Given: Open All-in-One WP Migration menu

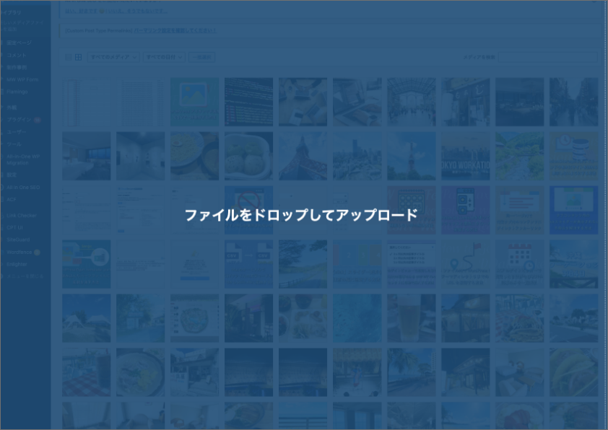Looking at the screenshot, I should tap(23, 159).
